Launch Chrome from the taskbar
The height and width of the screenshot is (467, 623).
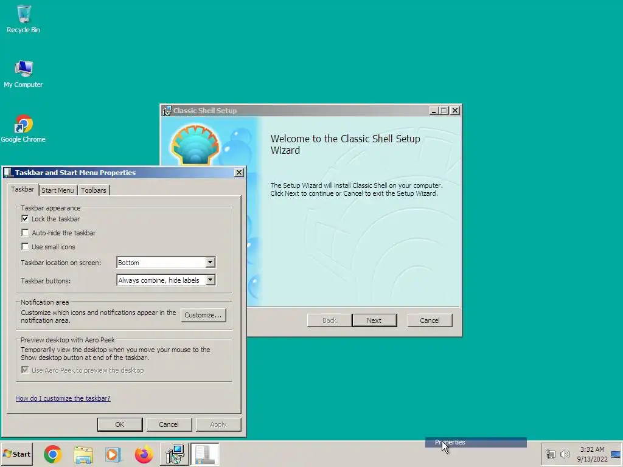click(53, 454)
